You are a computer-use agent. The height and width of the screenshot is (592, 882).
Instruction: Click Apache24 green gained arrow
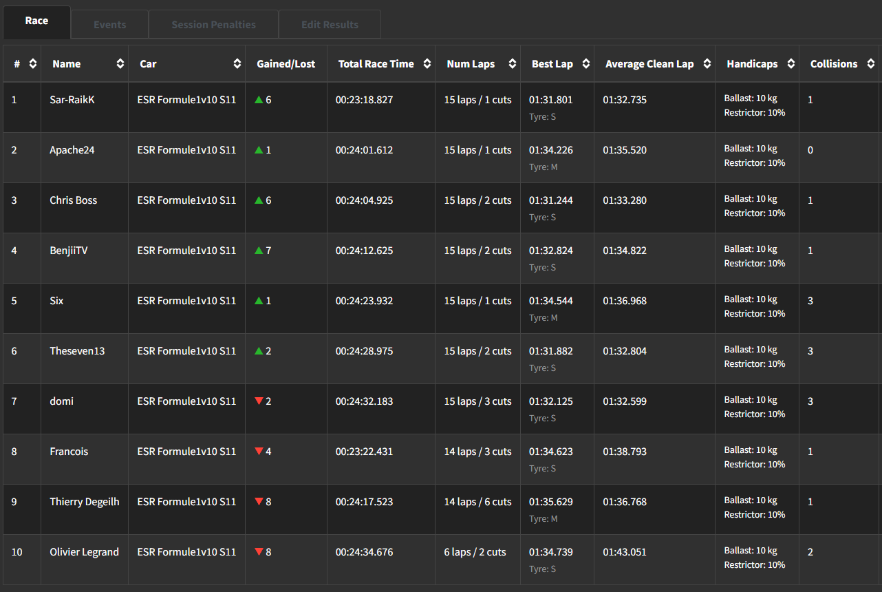[259, 150]
